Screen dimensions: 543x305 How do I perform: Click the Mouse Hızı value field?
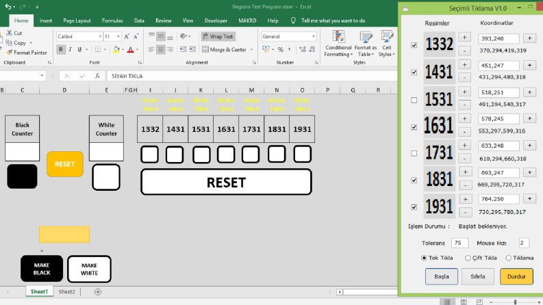click(524, 243)
